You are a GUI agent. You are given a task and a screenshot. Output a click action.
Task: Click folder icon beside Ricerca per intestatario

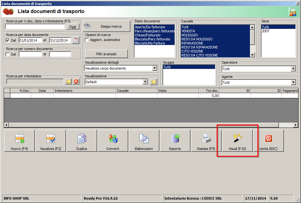coord(68,82)
